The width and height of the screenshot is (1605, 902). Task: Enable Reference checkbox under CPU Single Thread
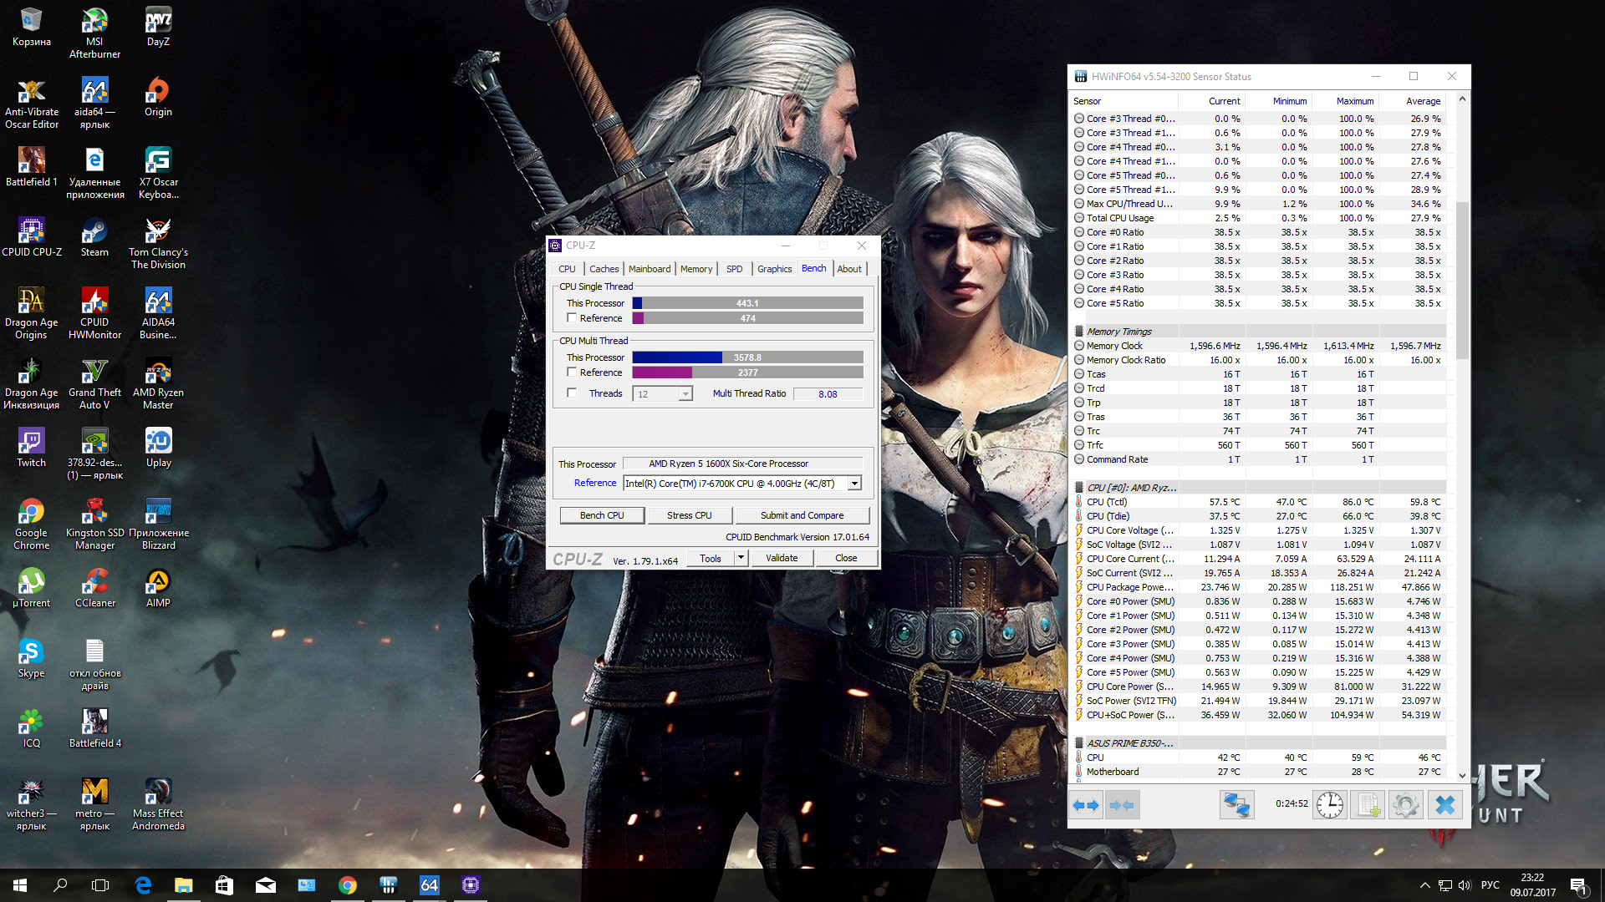(x=572, y=318)
